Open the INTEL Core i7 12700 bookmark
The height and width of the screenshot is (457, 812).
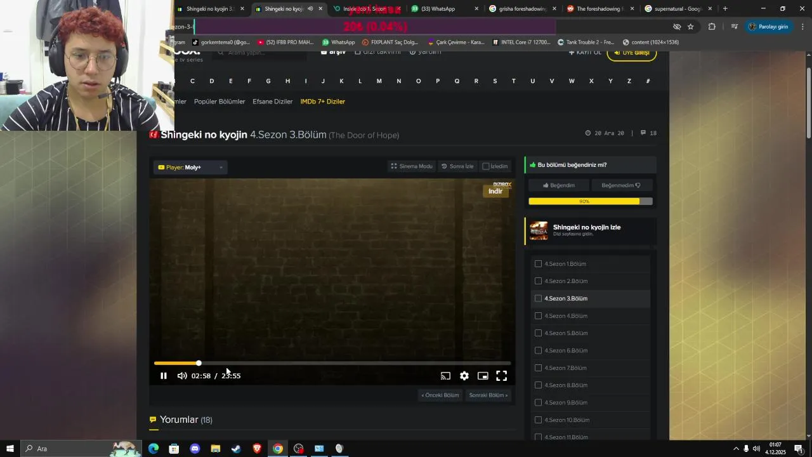(x=521, y=43)
